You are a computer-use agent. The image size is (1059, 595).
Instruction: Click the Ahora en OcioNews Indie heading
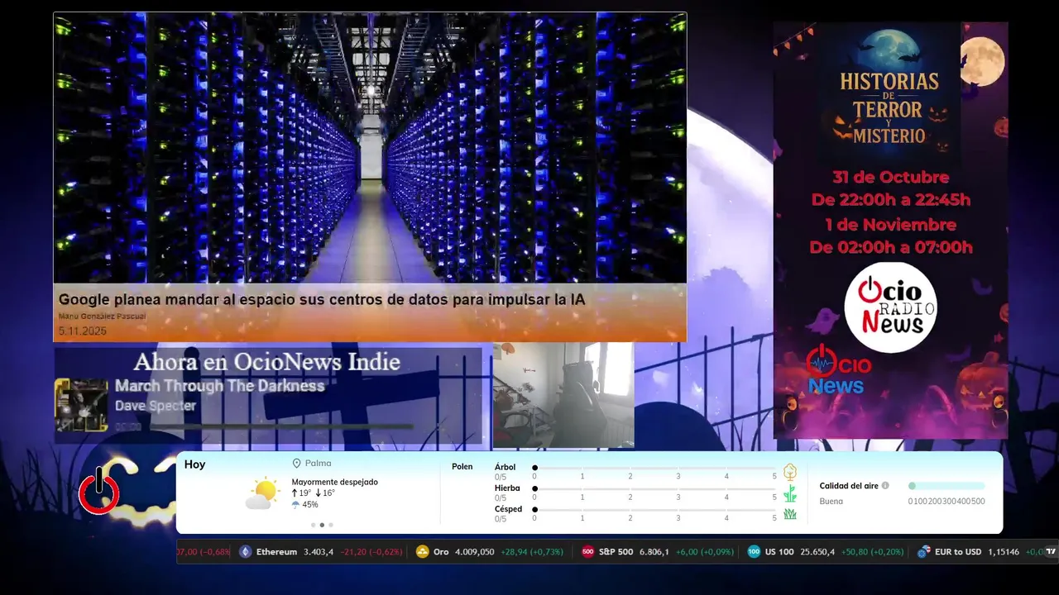tap(266, 362)
